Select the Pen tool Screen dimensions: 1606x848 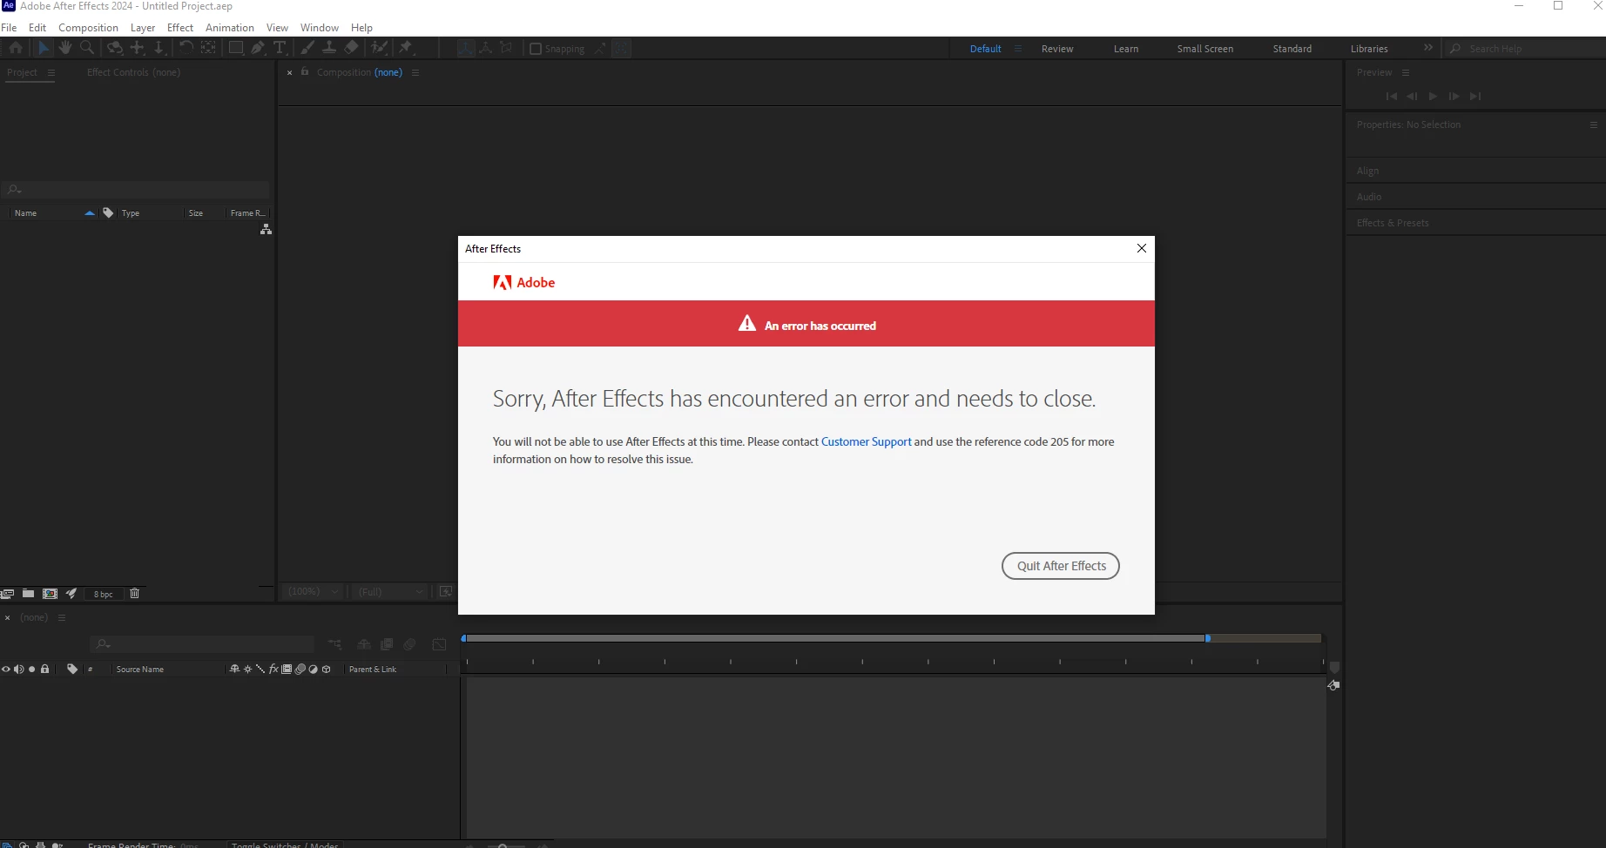(x=258, y=48)
